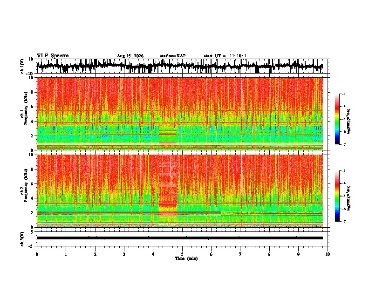The height and width of the screenshot is (285, 369).
Task: Click the ch.1(V) waveform trace panel
Action: [x=180, y=66]
